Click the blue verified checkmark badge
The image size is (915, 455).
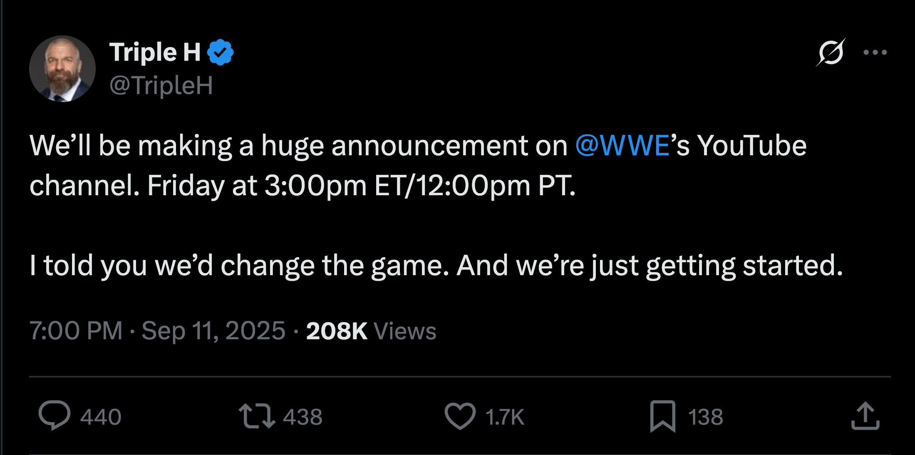220,52
